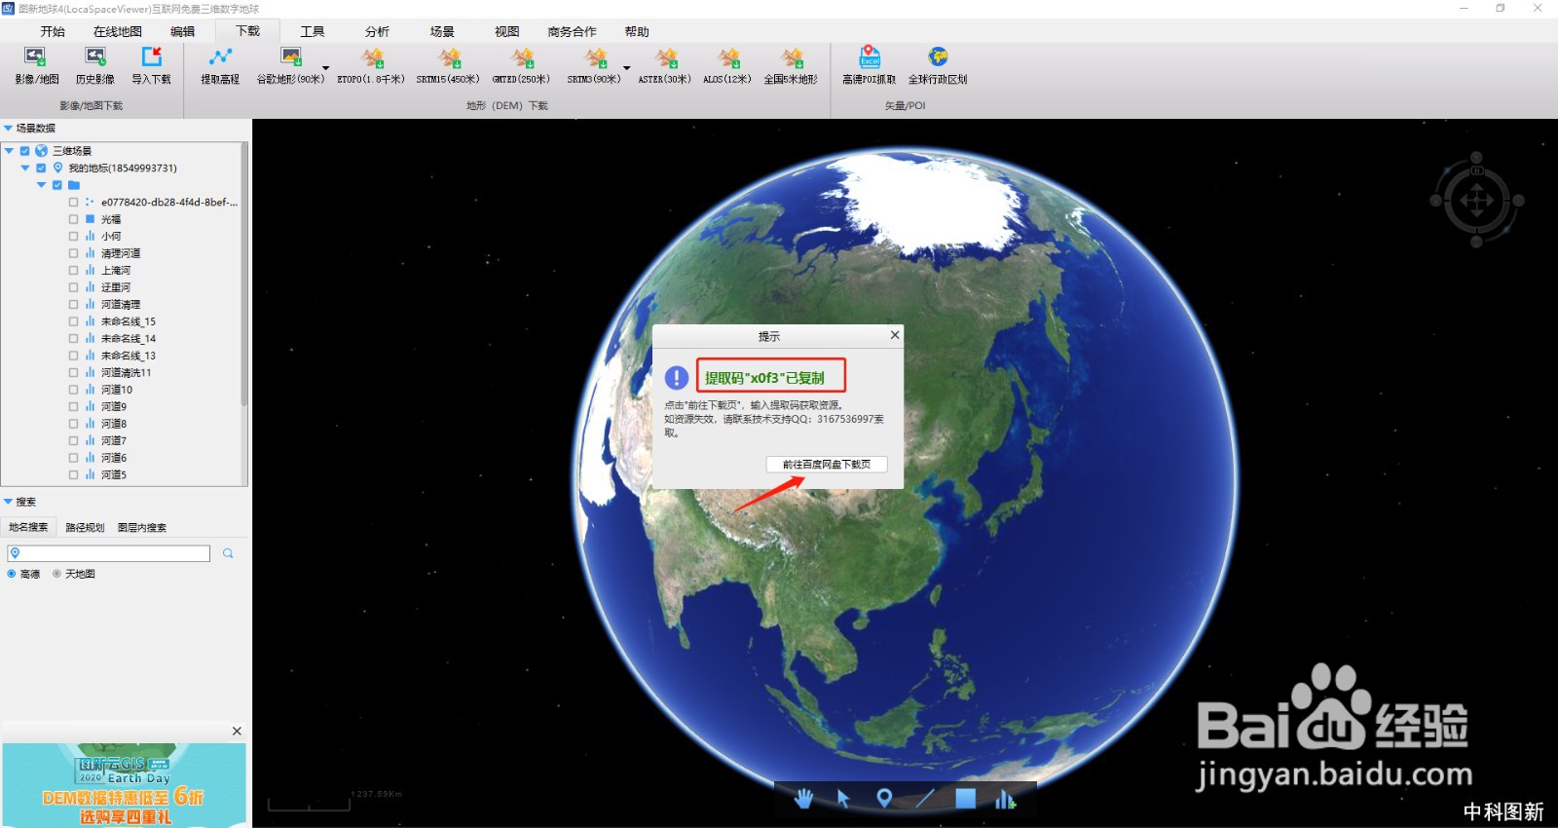
Task: Switch to the 路径规划 search tab
Action: tap(85, 527)
